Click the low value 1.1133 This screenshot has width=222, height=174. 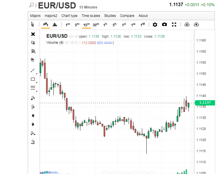coord(136,36)
